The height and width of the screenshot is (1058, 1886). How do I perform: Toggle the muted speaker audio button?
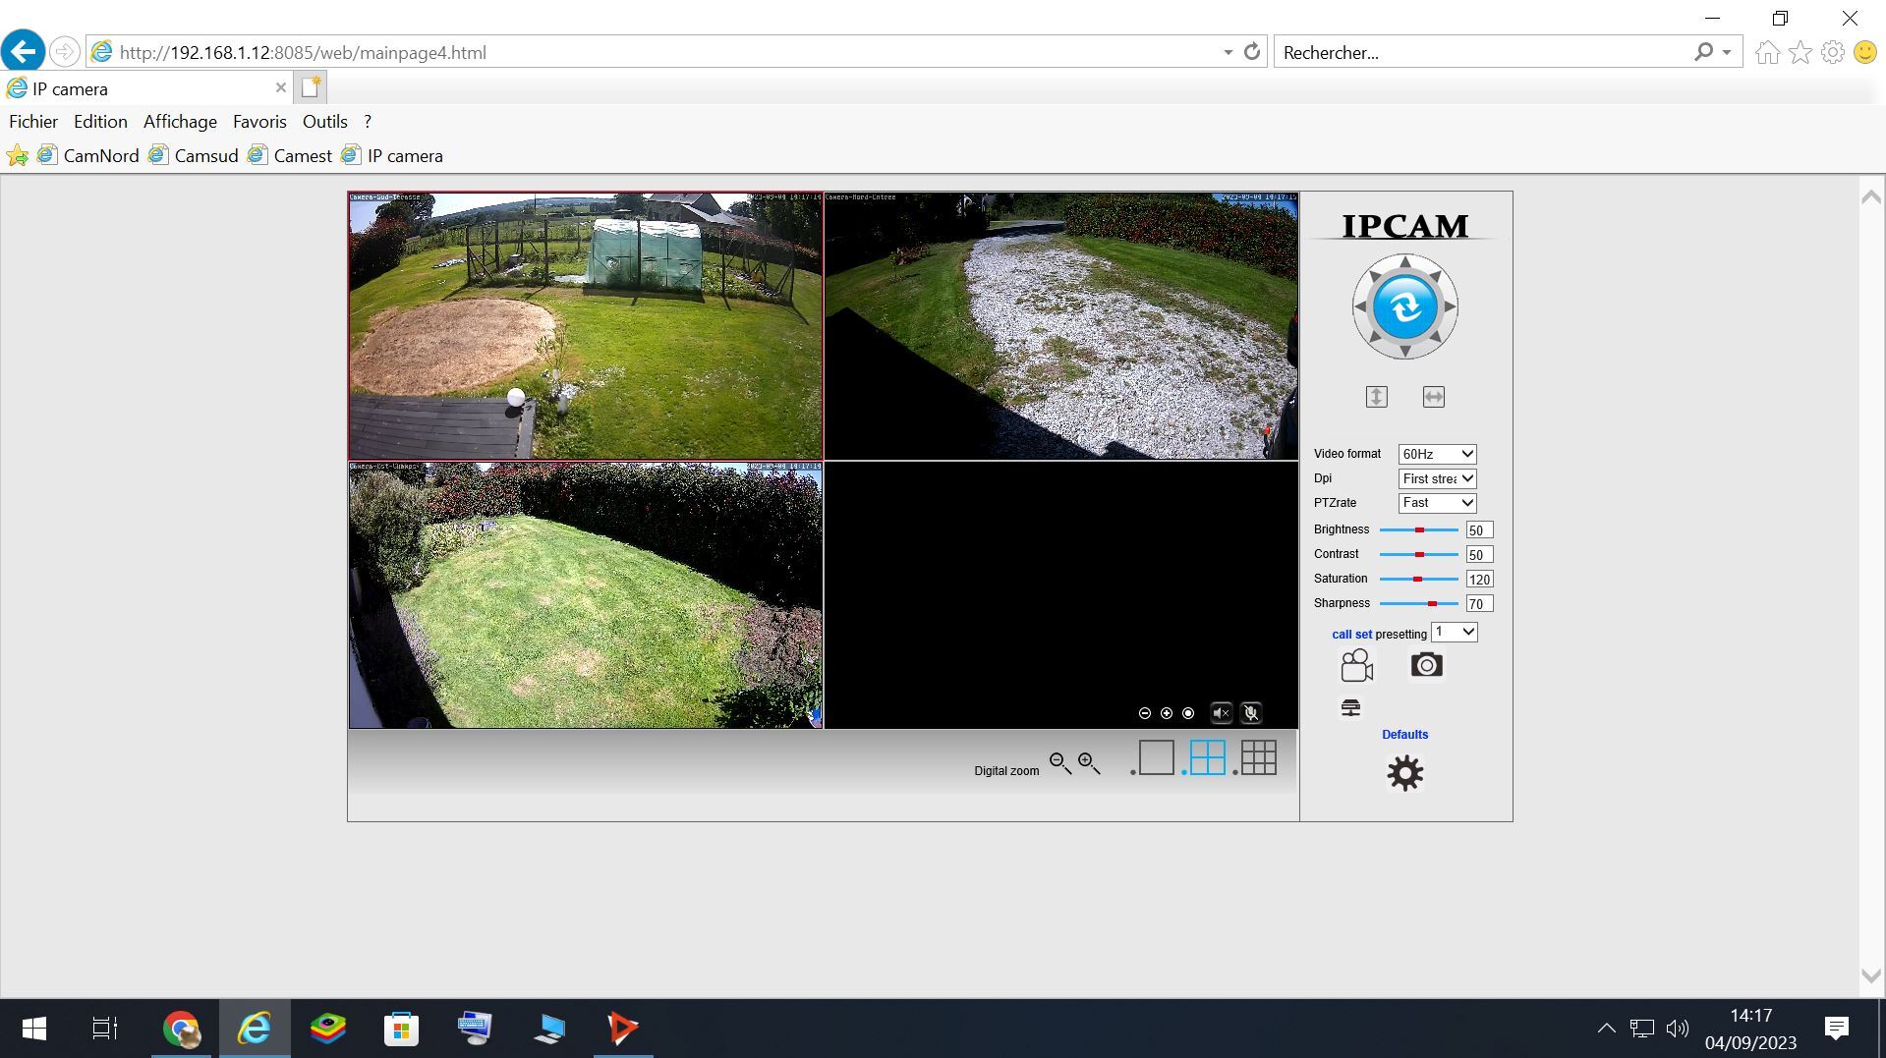[x=1221, y=713]
